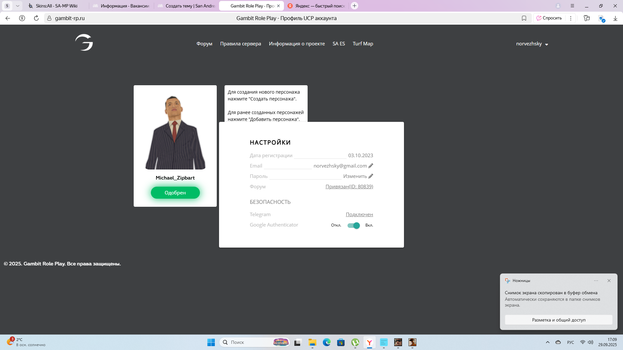Switch to Skins:All - SA-MP Wiki tab

point(56,6)
